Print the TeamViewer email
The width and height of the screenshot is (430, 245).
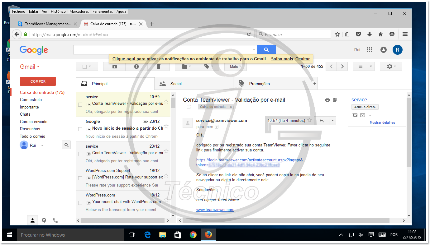tap(327, 99)
